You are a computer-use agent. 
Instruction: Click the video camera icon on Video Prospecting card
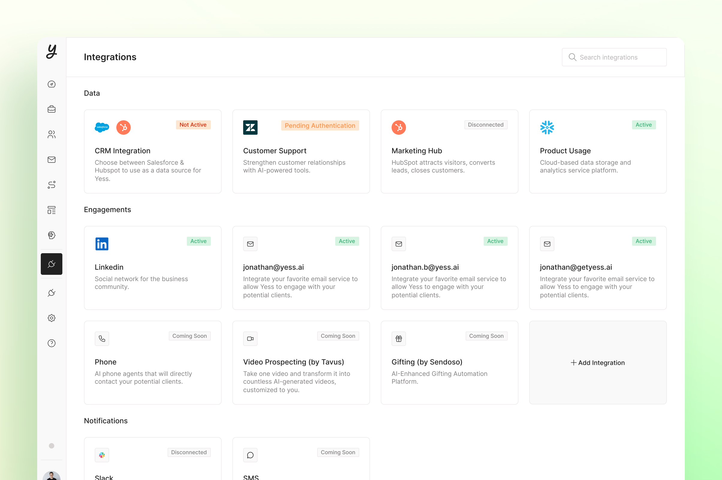pos(250,339)
